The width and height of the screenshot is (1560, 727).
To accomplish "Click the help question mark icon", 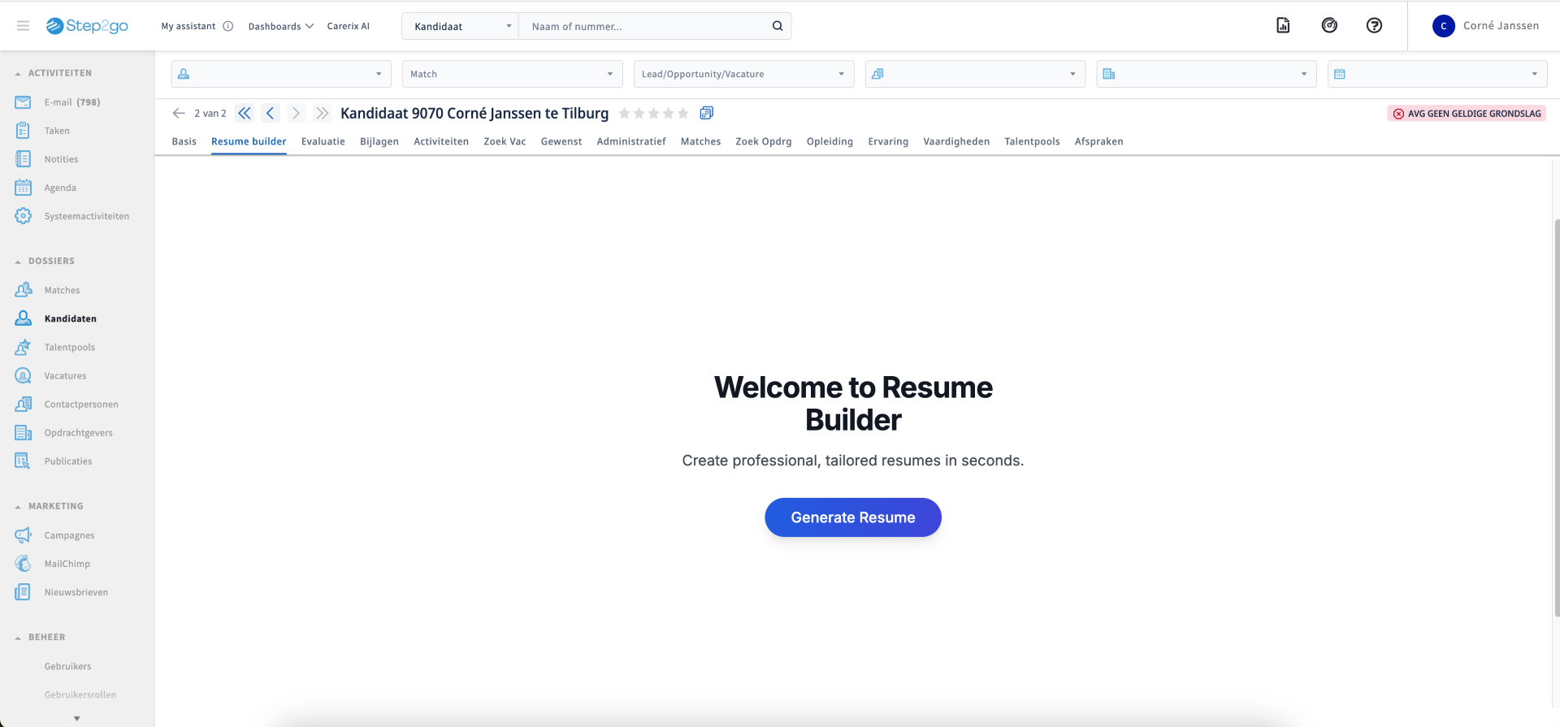I will [x=1374, y=26].
